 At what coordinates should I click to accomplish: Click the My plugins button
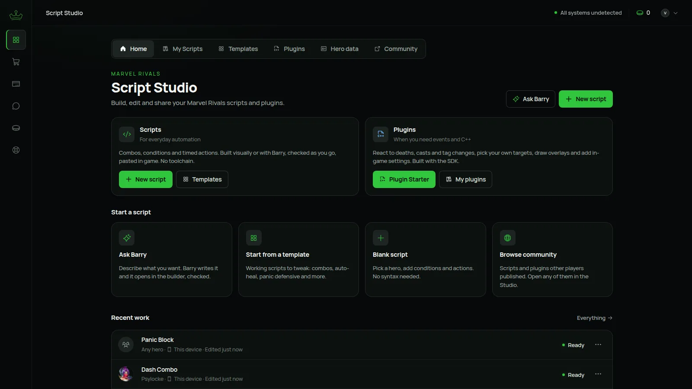click(465, 179)
